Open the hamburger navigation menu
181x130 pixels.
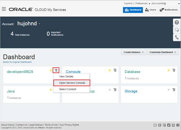(4, 9)
